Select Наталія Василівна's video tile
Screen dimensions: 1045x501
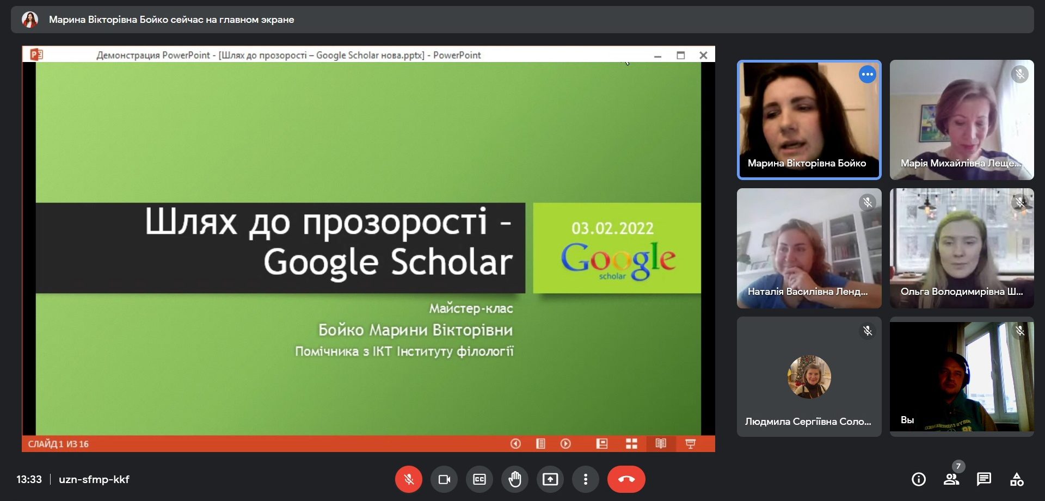click(809, 248)
